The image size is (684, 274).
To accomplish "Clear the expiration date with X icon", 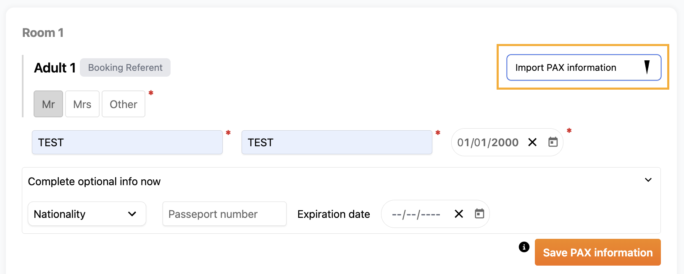I will click(459, 214).
